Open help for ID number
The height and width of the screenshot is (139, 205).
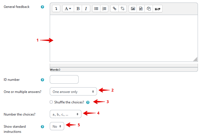42,80
